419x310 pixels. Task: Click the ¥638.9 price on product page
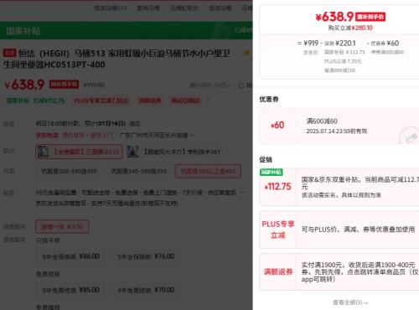point(24,85)
